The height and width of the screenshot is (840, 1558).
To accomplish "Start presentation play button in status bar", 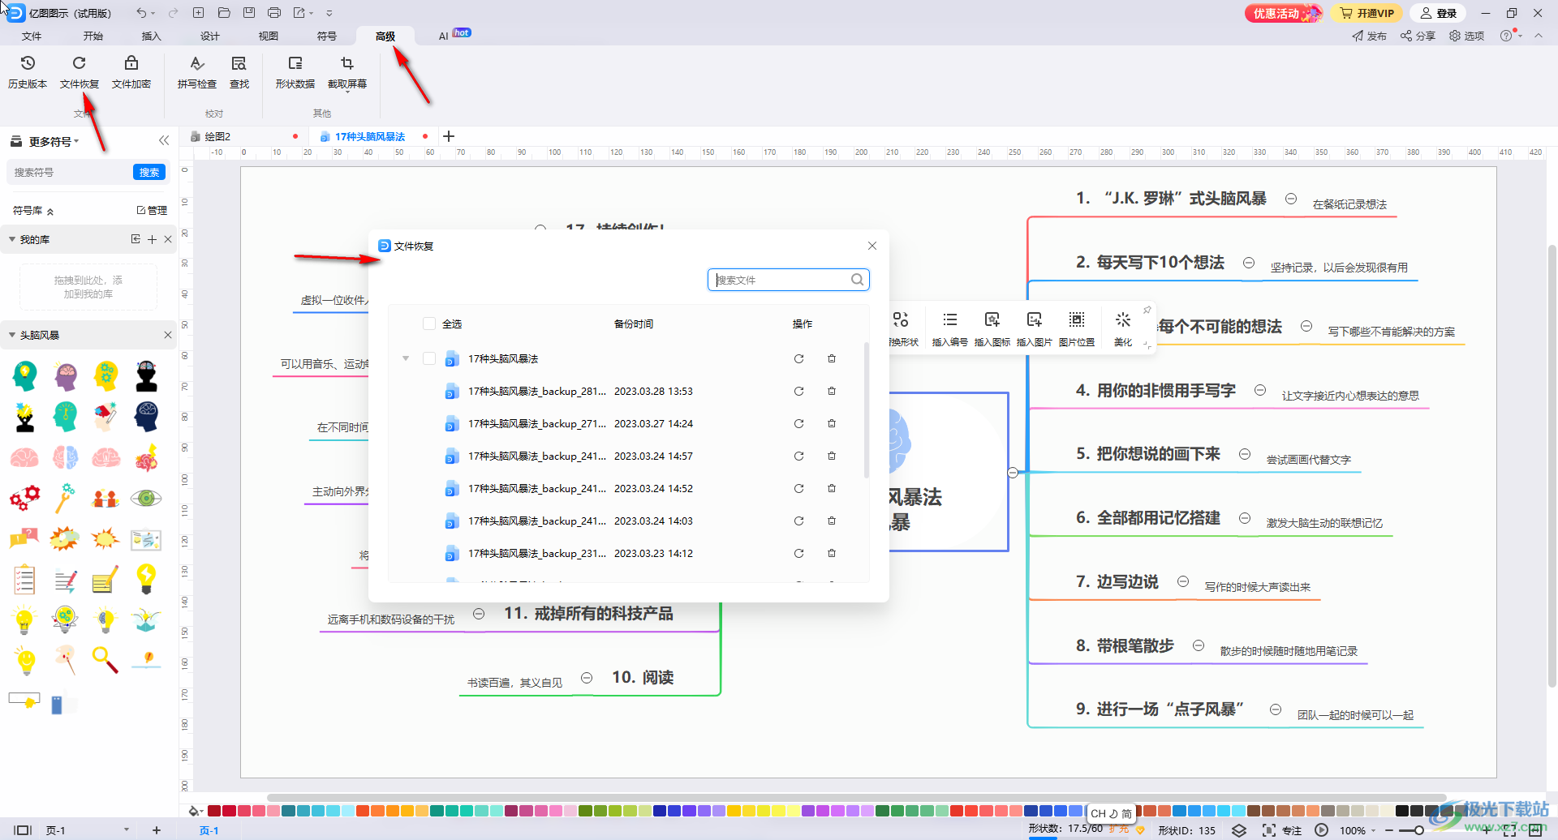I will (1322, 830).
